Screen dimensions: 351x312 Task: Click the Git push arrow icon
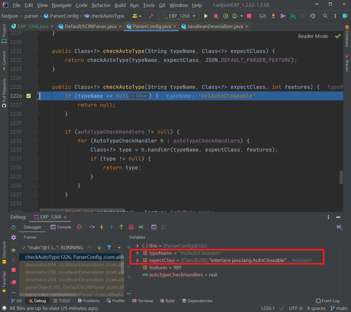point(283,16)
